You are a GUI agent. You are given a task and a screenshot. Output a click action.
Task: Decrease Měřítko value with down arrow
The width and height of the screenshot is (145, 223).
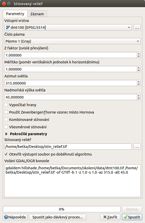pos(139,71)
